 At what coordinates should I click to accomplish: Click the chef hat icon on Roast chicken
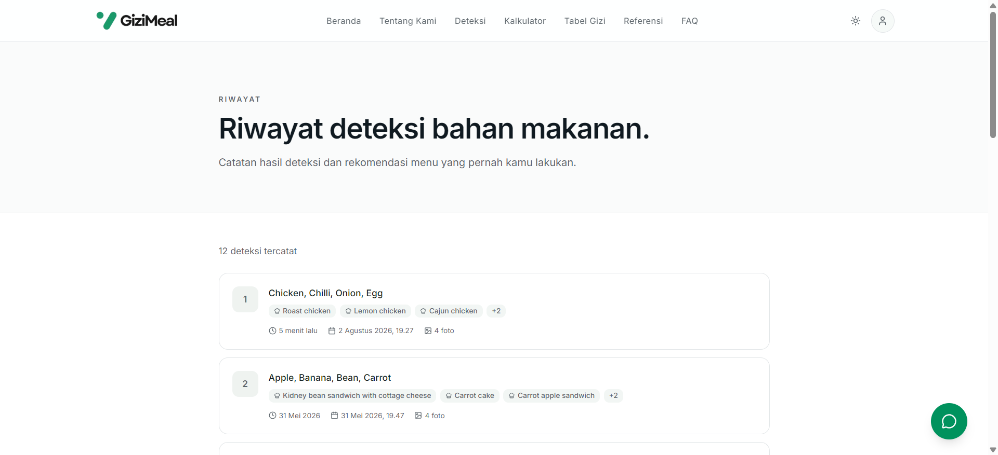(277, 311)
